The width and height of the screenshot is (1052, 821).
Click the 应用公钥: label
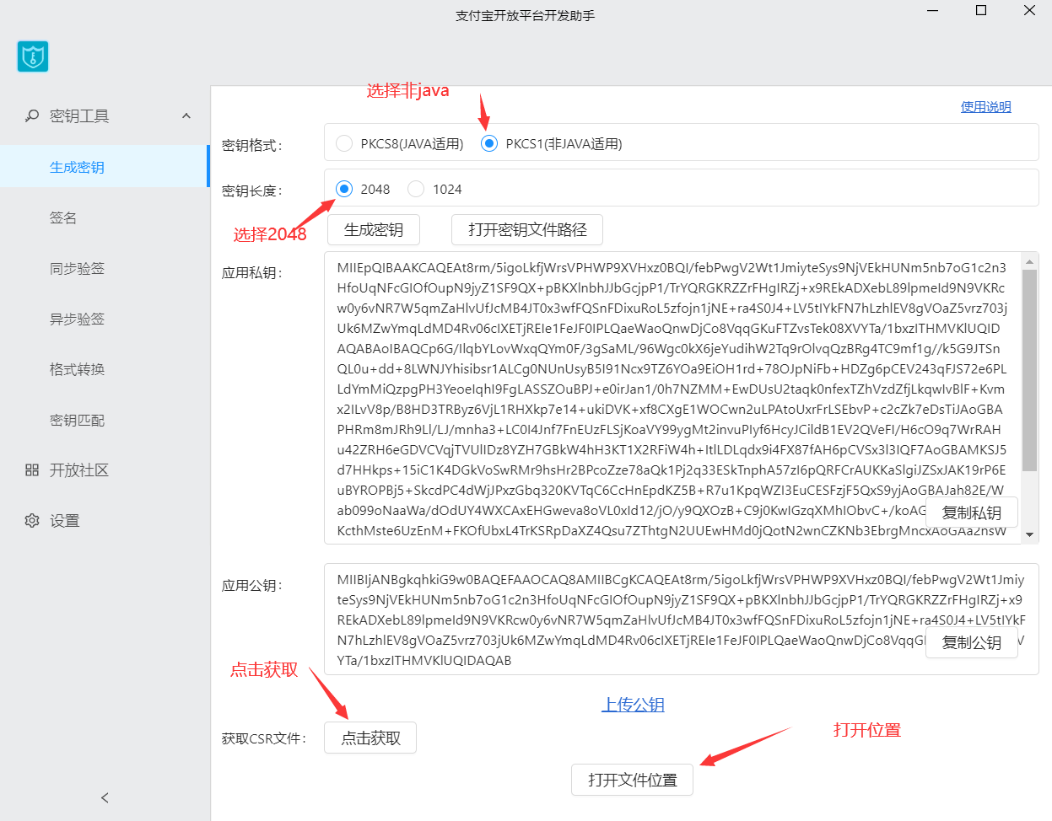point(251,585)
